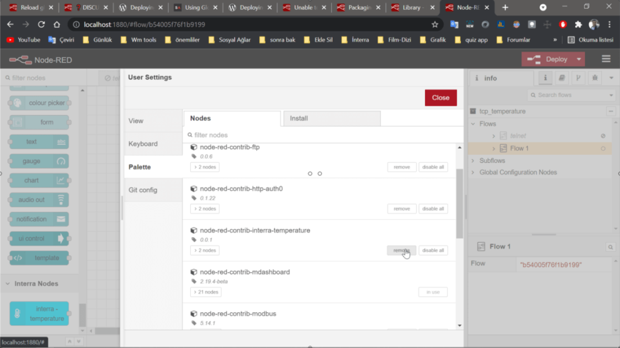This screenshot has width=620, height=348.
Task: Open the sidebar tabs dropdown arrow
Action: 612,78
